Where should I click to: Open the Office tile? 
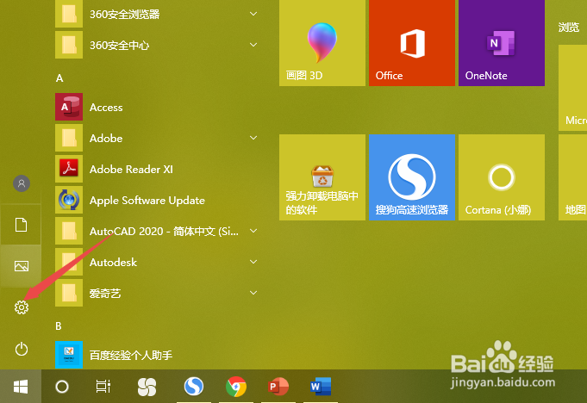[x=412, y=43]
